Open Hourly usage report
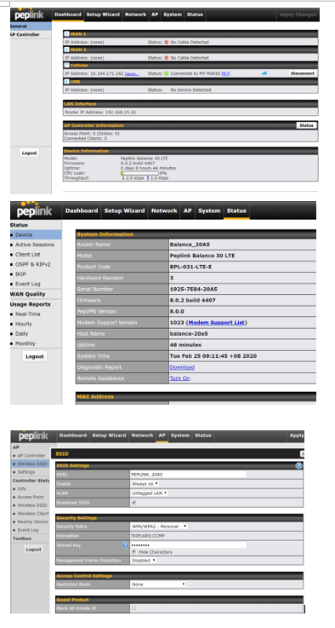This screenshot has width=335, height=628. tap(24, 324)
